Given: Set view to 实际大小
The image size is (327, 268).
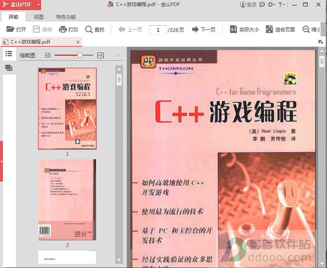Looking at the screenshot, I should pos(244,29).
